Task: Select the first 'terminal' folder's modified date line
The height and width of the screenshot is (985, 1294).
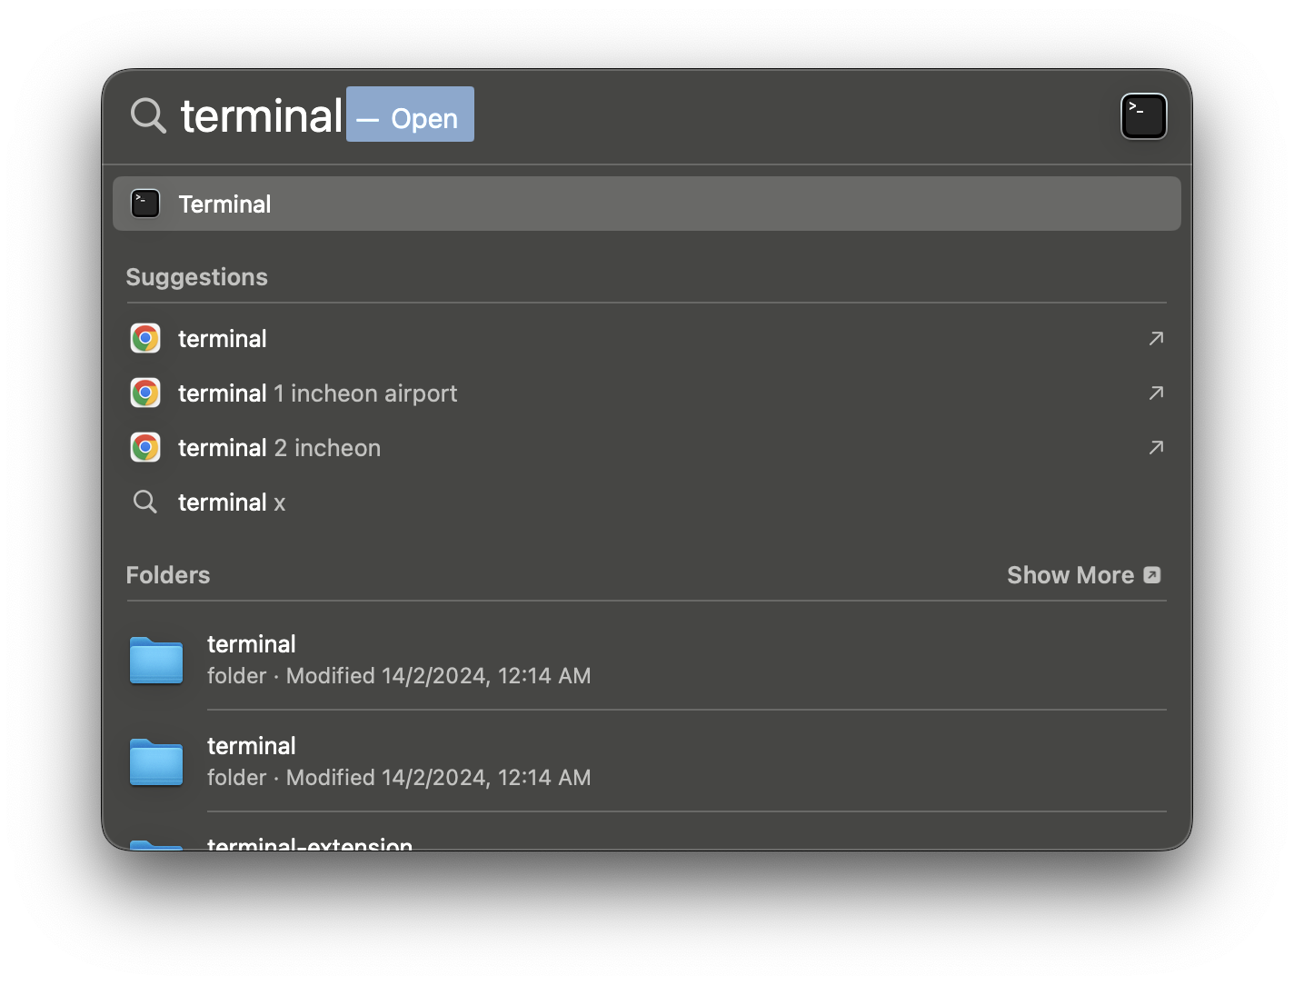Action: (x=399, y=676)
